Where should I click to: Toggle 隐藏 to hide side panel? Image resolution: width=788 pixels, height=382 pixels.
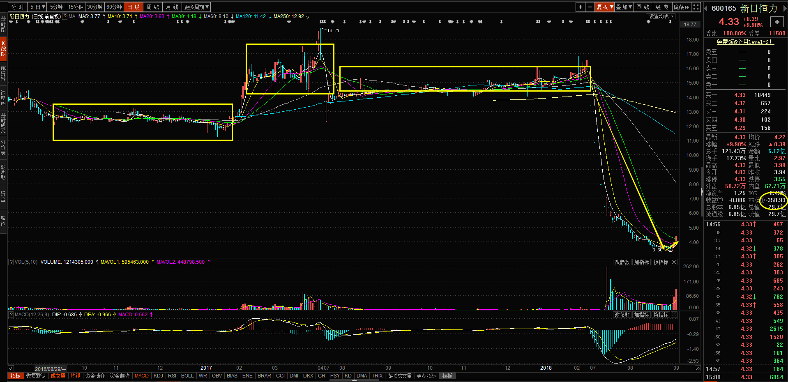(681, 7)
